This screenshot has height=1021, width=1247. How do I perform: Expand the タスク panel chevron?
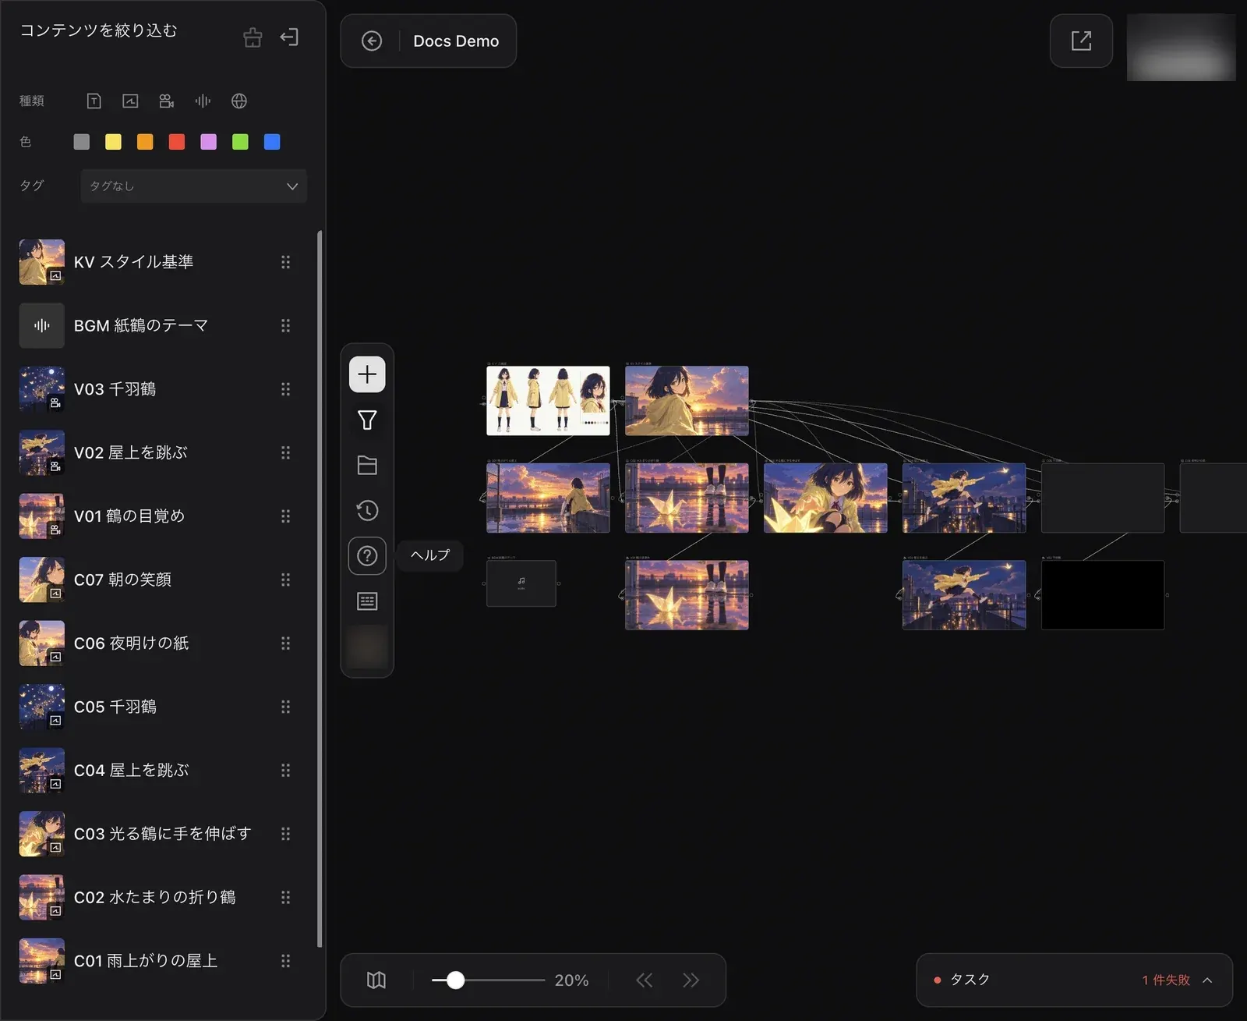[1207, 980]
